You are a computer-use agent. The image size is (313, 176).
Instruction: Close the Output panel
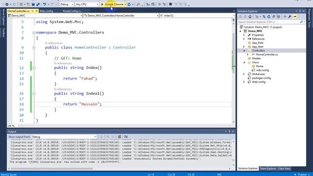[233, 132]
